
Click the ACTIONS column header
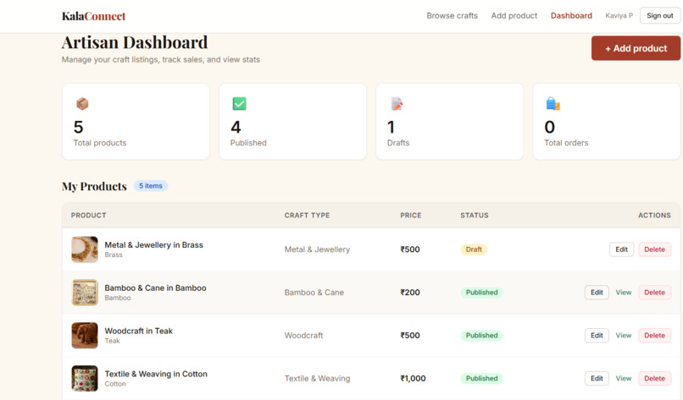click(x=654, y=215)
